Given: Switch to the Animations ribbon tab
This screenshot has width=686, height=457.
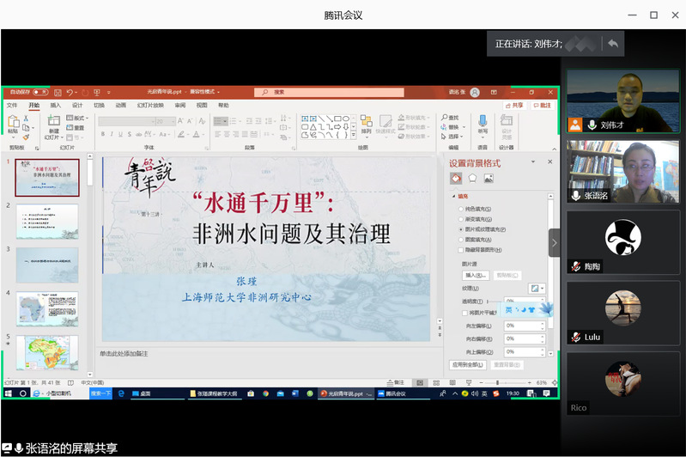Looking at the screenshot, I should click(121, 105).
